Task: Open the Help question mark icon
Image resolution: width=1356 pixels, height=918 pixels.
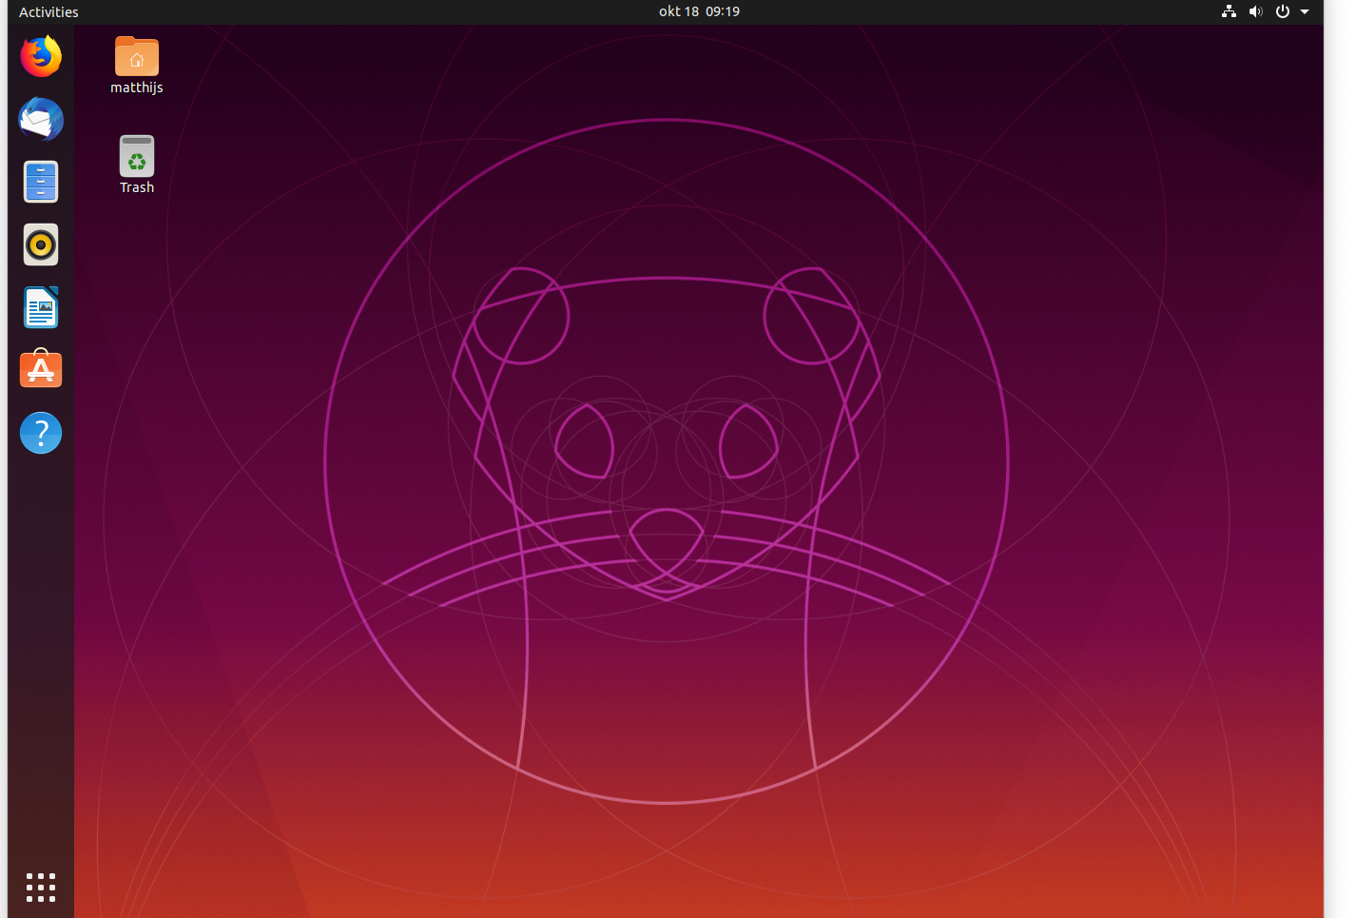Action: tap(41, 433)
